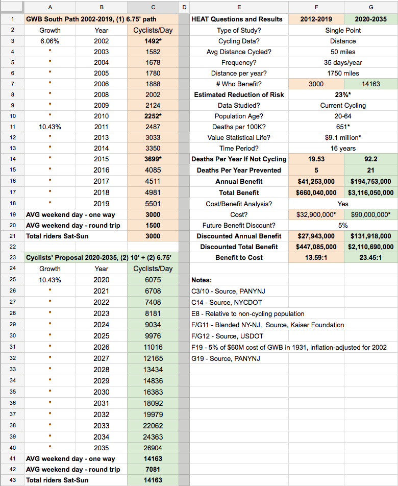Click the column G header

point(370,7)
